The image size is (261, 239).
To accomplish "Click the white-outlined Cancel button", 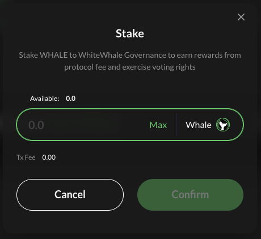I will coord(70,195).
